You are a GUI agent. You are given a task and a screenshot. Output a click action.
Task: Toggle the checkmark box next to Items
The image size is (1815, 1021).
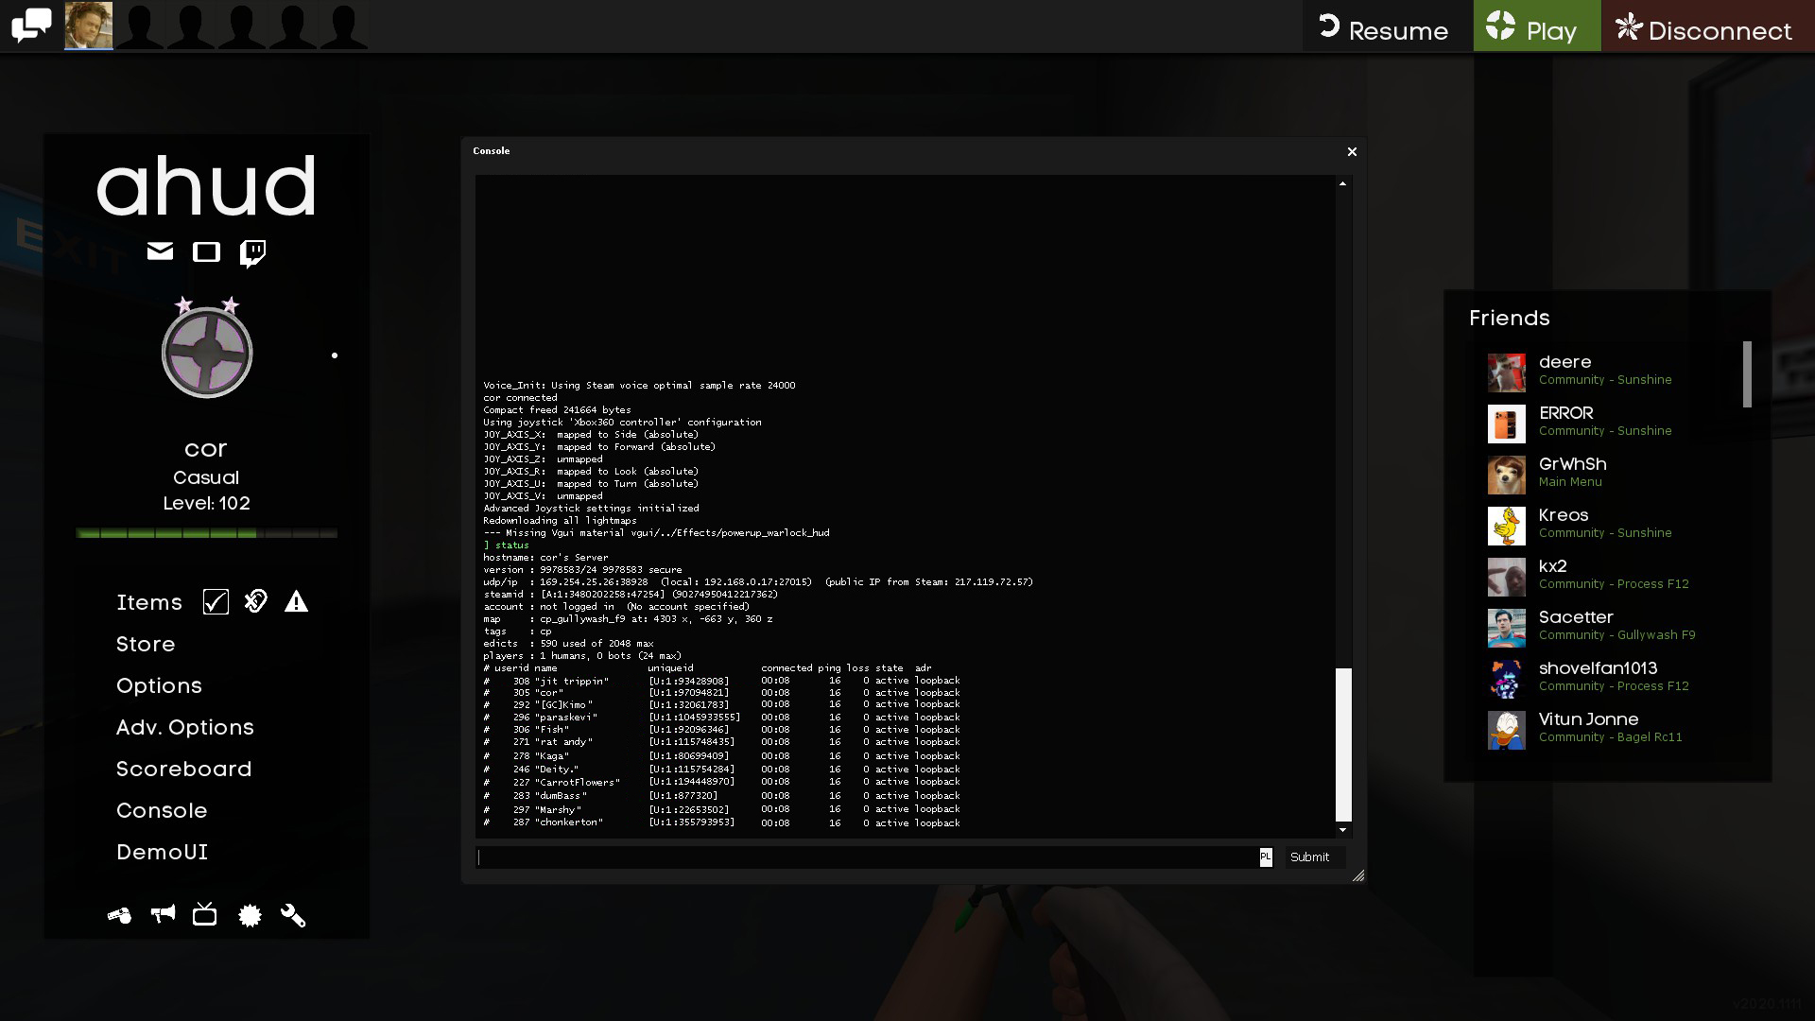[216, 602]
